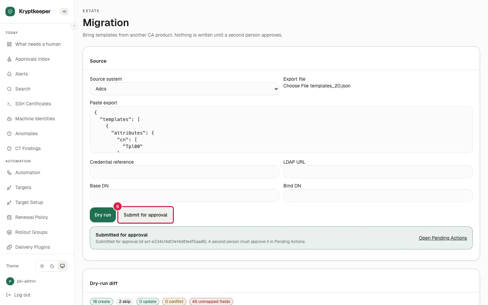Screen dimensions: 488x305
Task: Click the Alerts bell icon
Action: tap(9, 74)
